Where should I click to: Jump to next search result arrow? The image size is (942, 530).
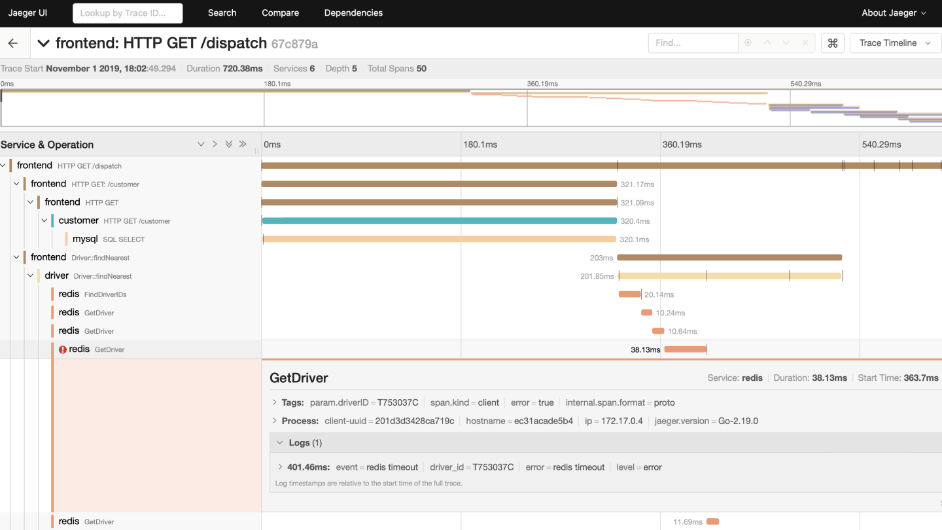click(x=786, y=43)
